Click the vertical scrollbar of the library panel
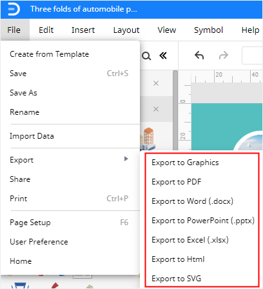Image resolution: width=263 pixels, height=289 pixels. (x=175, y=110)
